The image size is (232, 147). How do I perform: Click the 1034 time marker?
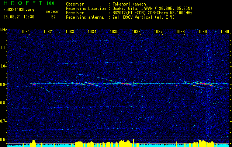(92, 32)
